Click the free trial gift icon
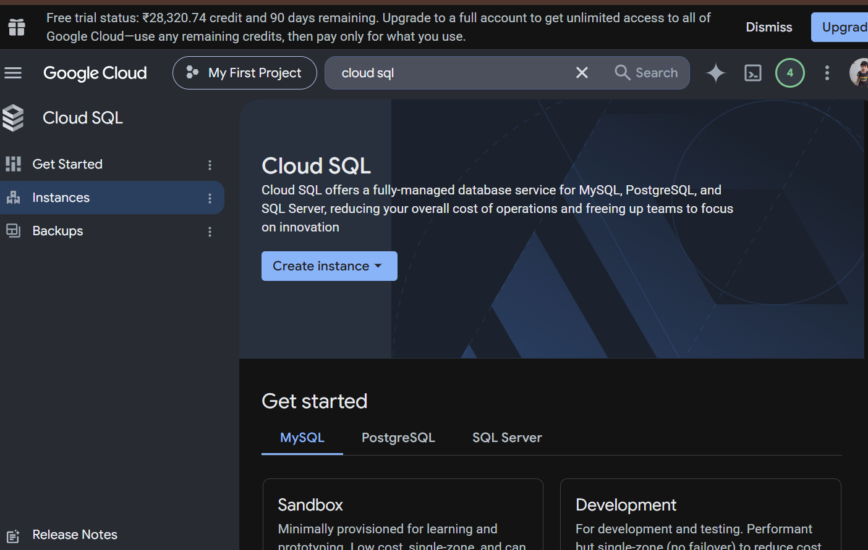Image resolution: width=868 pixels, height=550 pixels. pyautogui.click(x=17, y=27)
